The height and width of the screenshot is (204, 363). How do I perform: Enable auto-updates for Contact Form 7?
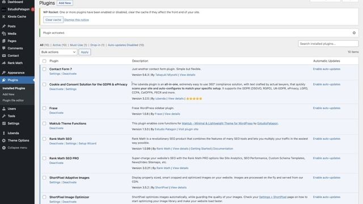click(327, 69)
